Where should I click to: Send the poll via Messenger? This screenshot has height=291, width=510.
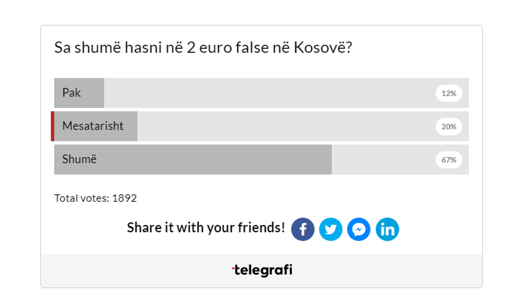pos(359,229)
